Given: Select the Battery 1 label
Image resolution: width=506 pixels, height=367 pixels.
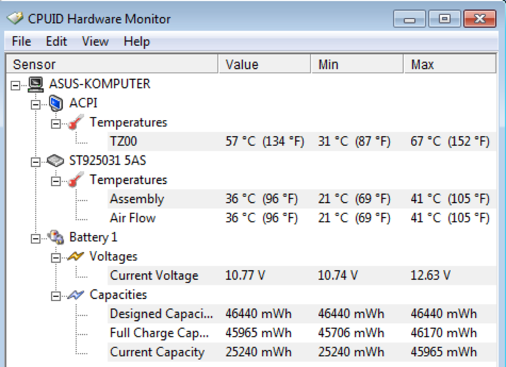Looking at the screenshot, I should click(x=93, y=237).
